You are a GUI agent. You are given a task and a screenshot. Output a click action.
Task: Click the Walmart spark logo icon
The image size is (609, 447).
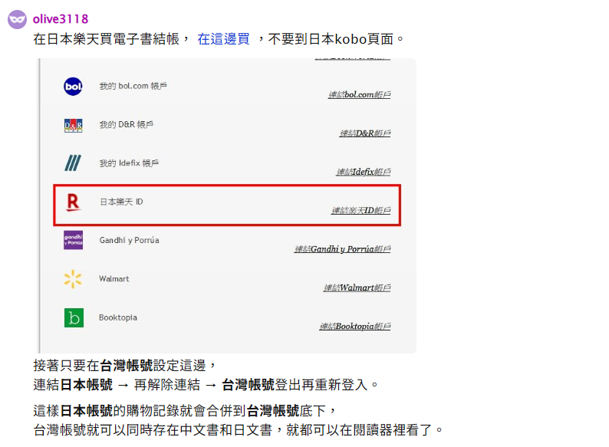coord(73,279)
